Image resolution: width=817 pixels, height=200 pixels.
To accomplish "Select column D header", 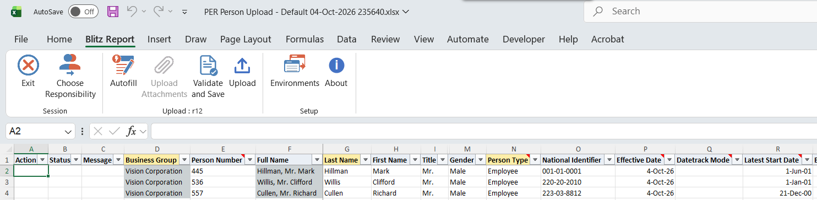I will point(157,149).
